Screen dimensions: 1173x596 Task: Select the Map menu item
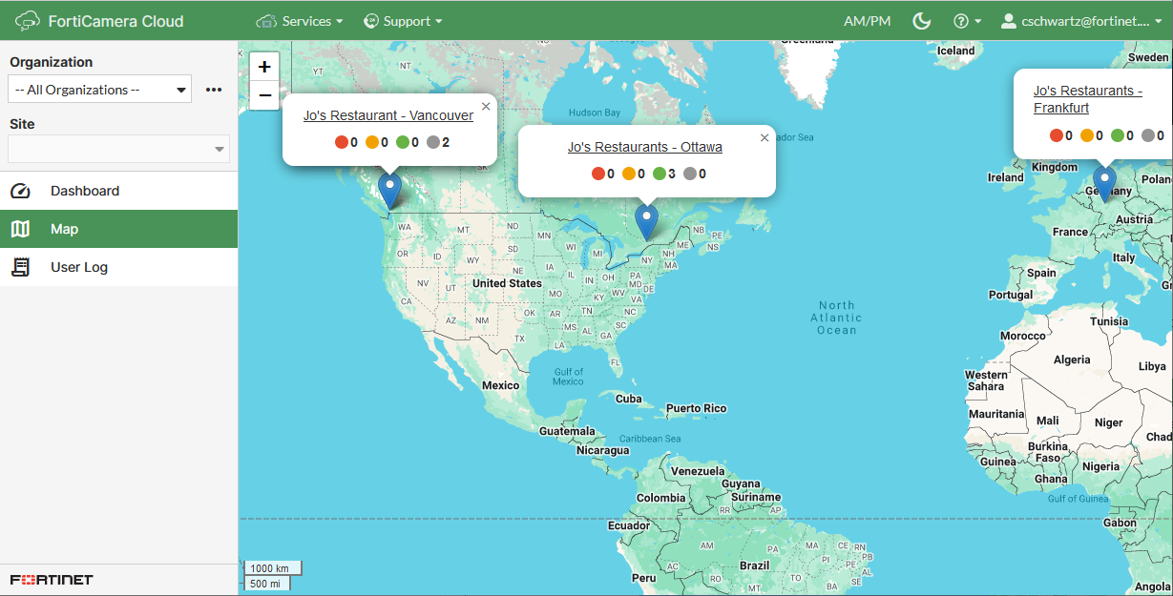point(118,229)
